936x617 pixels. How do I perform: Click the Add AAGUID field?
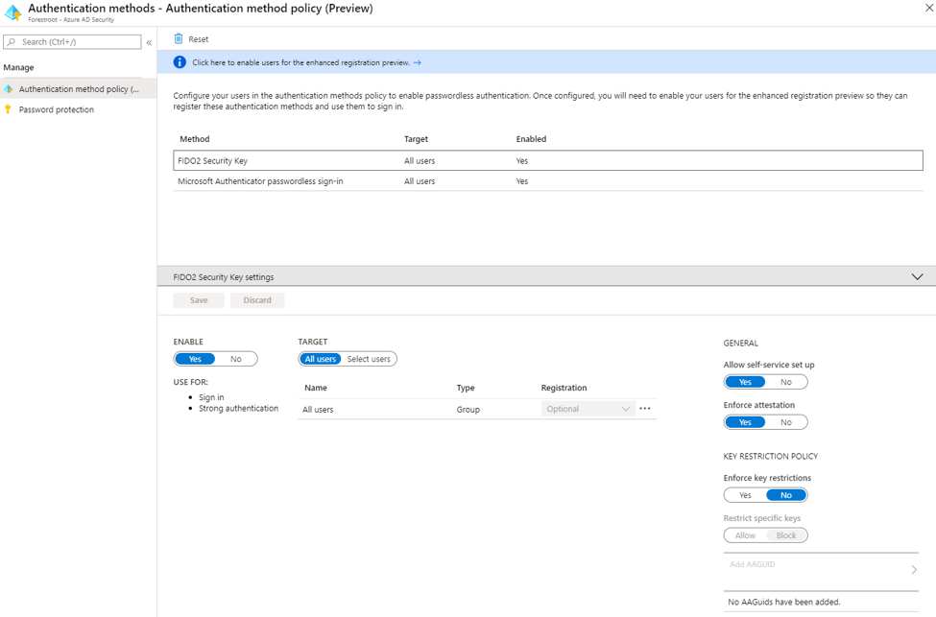point(821,570)
